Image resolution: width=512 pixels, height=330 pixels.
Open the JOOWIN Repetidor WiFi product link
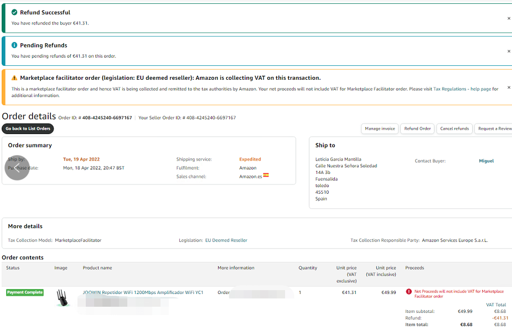pos(143,292)
